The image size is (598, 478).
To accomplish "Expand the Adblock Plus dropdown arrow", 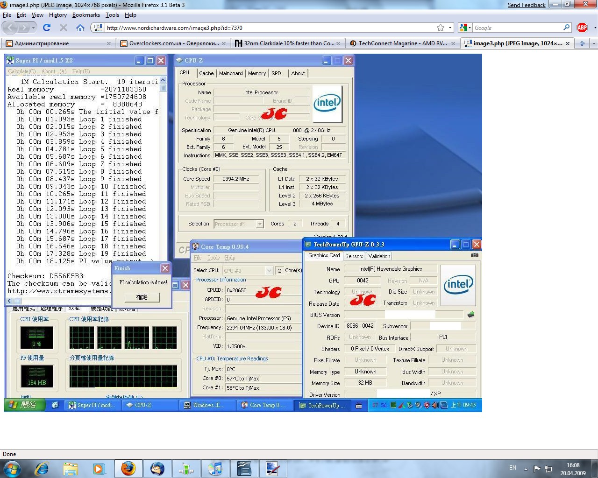I will tap(594, 28).
